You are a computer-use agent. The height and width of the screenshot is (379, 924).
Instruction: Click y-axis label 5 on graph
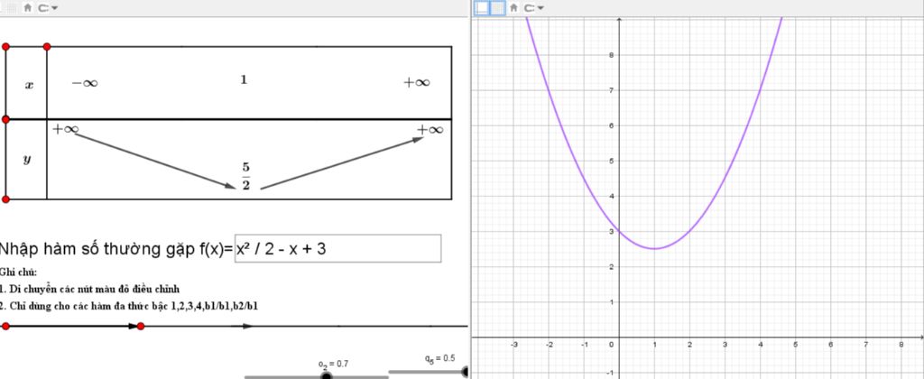(x=609, y=162)
